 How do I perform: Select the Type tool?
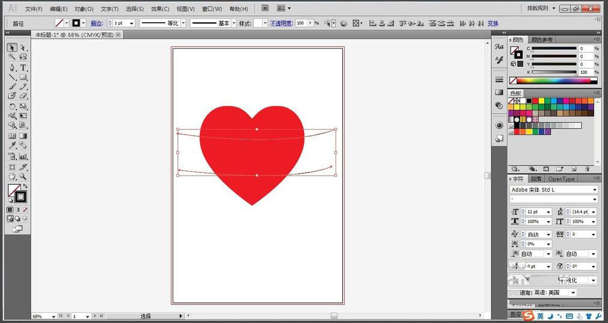(23, 67)
